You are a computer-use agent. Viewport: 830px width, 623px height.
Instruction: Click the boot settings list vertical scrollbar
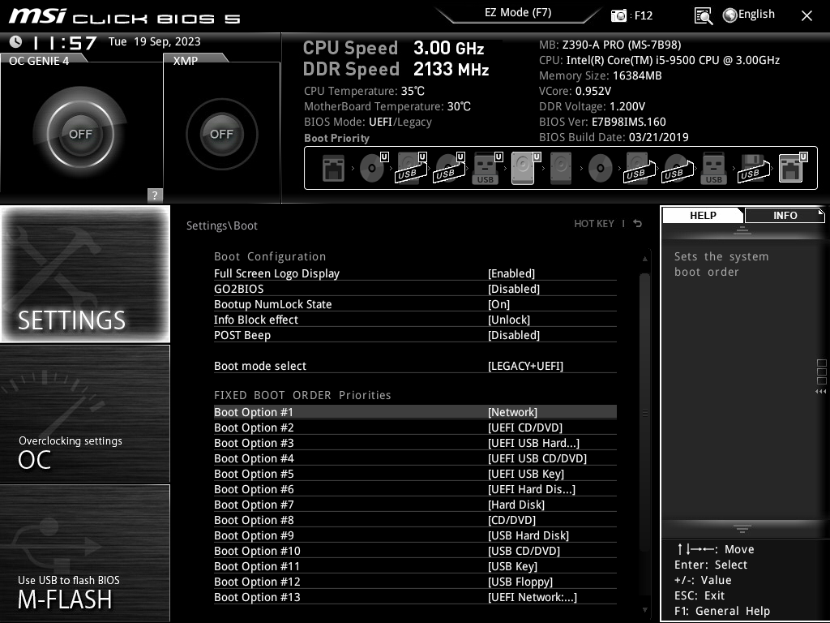pyautogui.click(x=645, y=406)
